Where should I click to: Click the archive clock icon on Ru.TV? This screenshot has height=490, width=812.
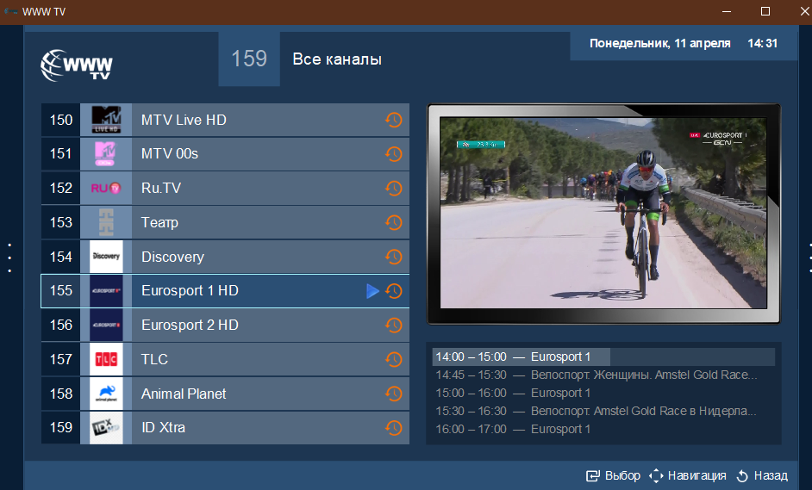tap(394, 189)
